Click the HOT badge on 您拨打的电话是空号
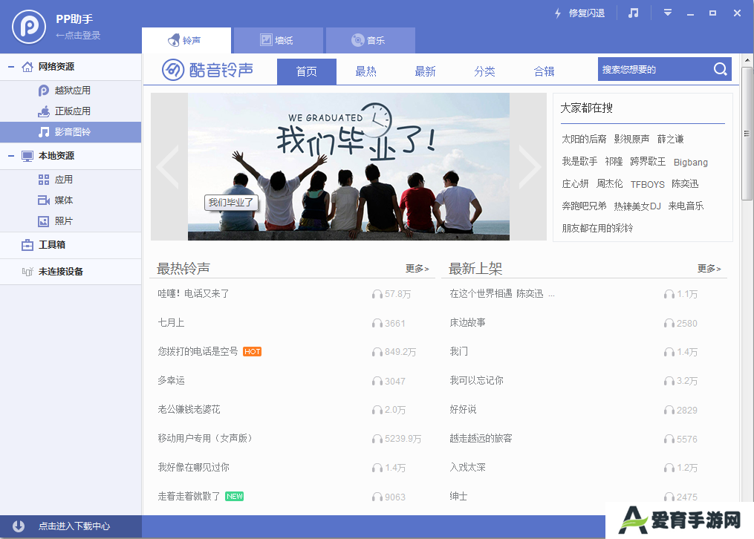 252,352
